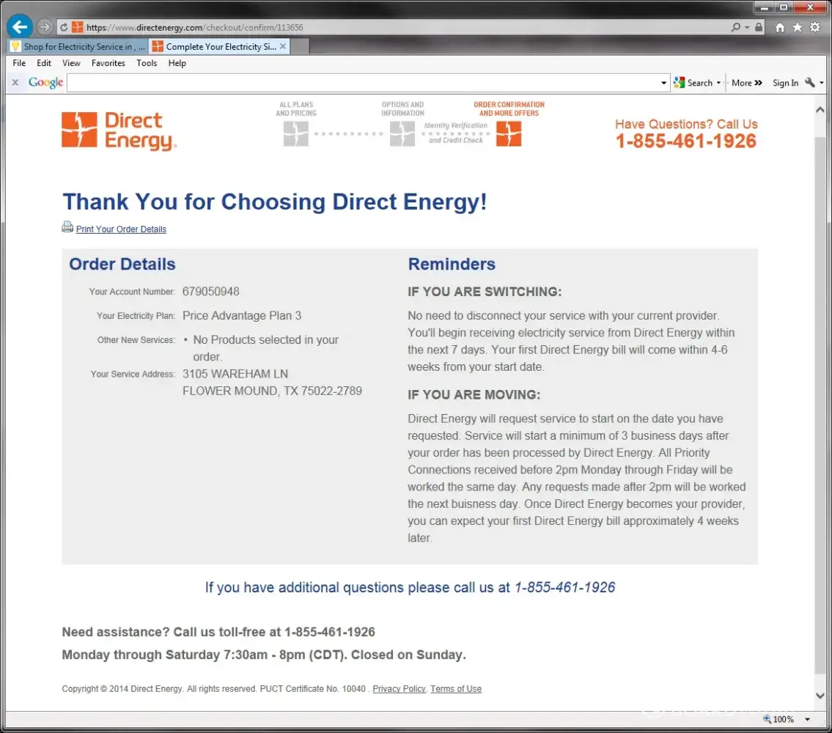Click No Products selected in your order text

pyautogui.click(x=265, y=347)
